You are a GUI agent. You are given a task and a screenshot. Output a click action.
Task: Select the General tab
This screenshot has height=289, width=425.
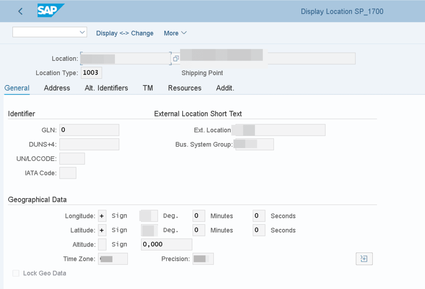[17, 88]
